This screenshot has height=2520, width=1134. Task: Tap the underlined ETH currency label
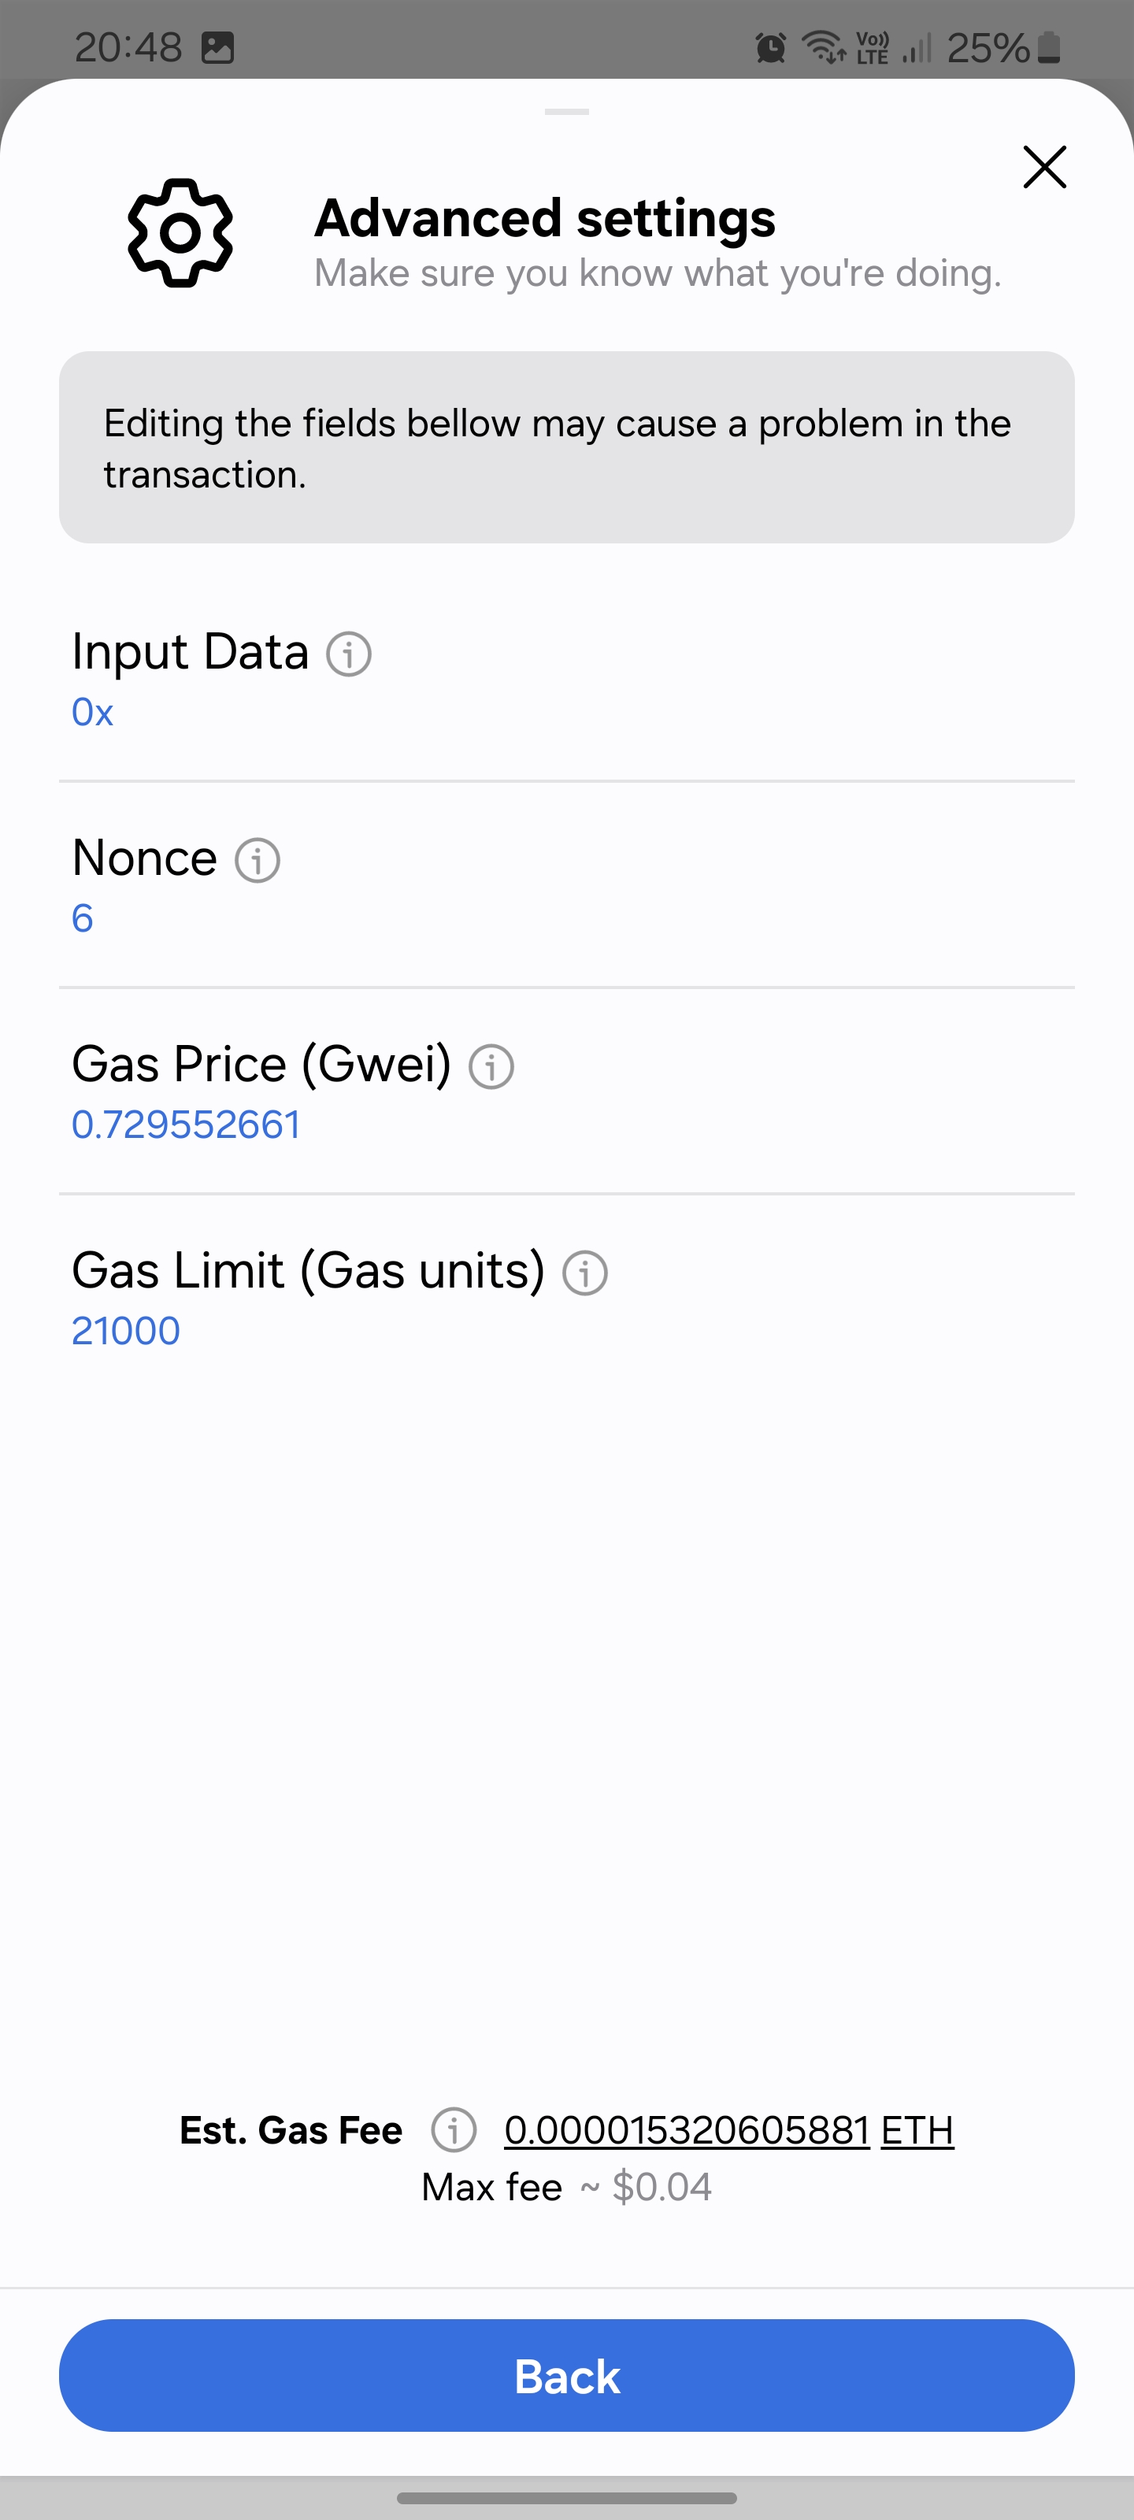click(917, 2129)
